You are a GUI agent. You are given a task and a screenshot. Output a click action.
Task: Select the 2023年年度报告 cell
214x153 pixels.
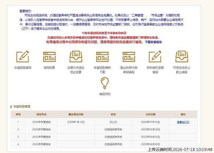pyautogui.click(x=42, y=137)
